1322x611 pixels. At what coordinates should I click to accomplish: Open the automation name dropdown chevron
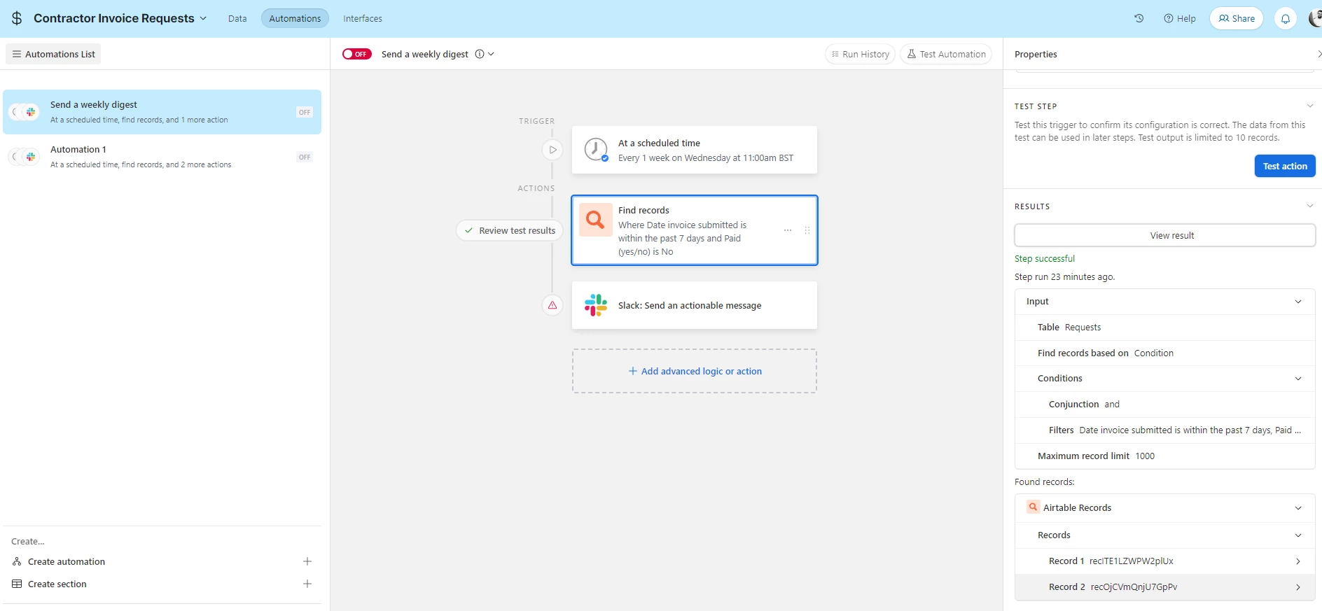coord(491,54)
